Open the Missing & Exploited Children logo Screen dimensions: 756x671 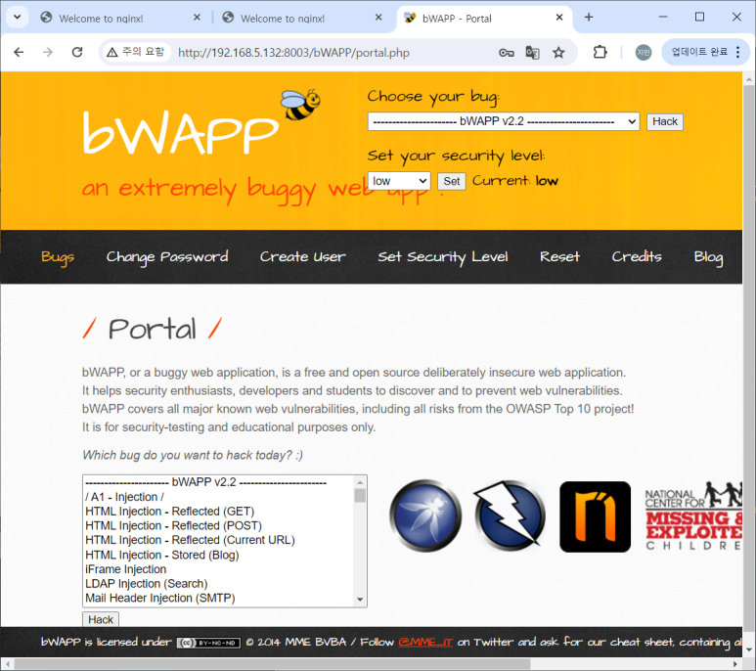click(693, 515)
